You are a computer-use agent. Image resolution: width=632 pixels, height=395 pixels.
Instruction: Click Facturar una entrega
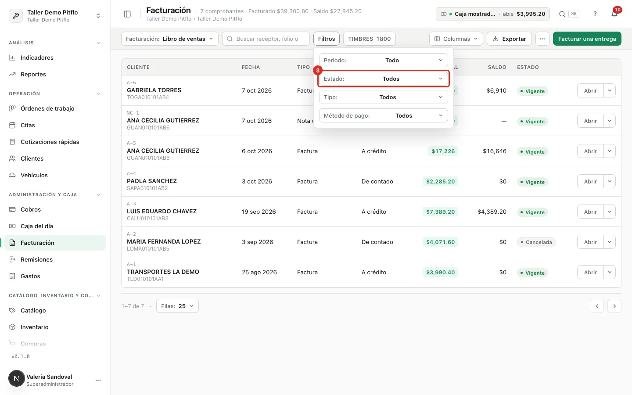click(x=587, y=39)
